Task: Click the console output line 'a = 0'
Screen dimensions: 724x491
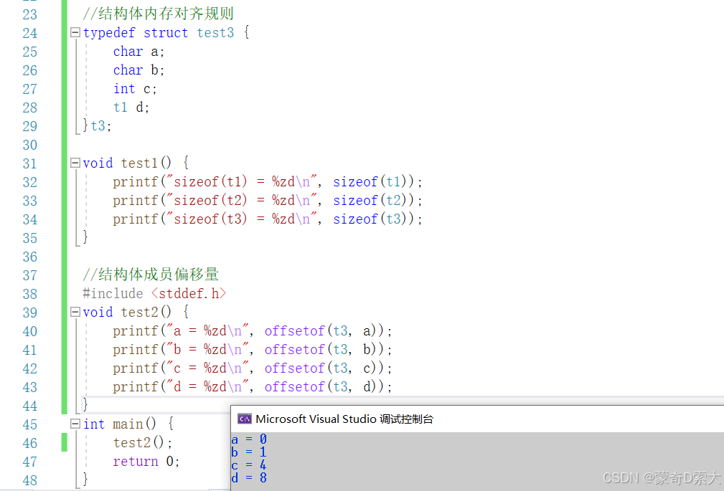Action: pyautogui.click(x=249, y=439)
